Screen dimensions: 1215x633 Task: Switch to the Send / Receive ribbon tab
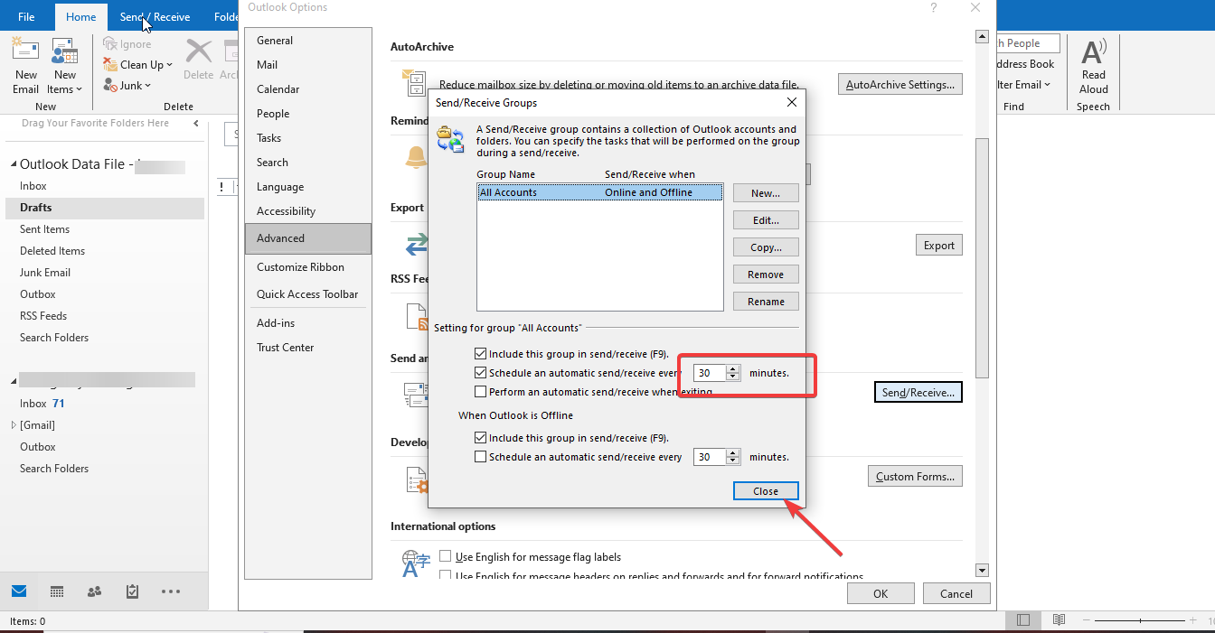pyautogui.click(x=154, y=16)
